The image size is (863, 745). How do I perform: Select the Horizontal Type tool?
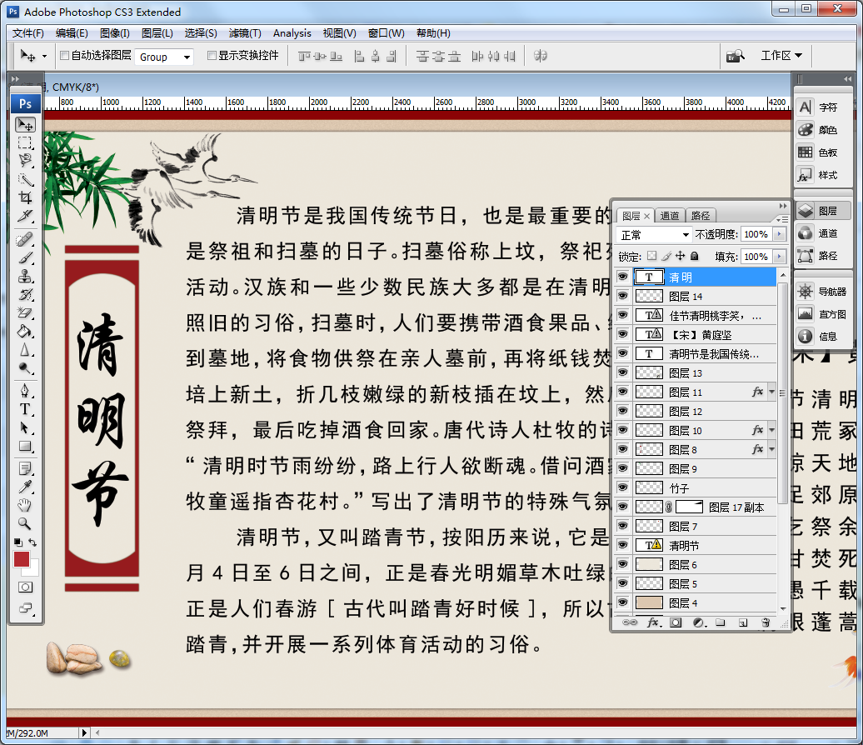[25, 409]
